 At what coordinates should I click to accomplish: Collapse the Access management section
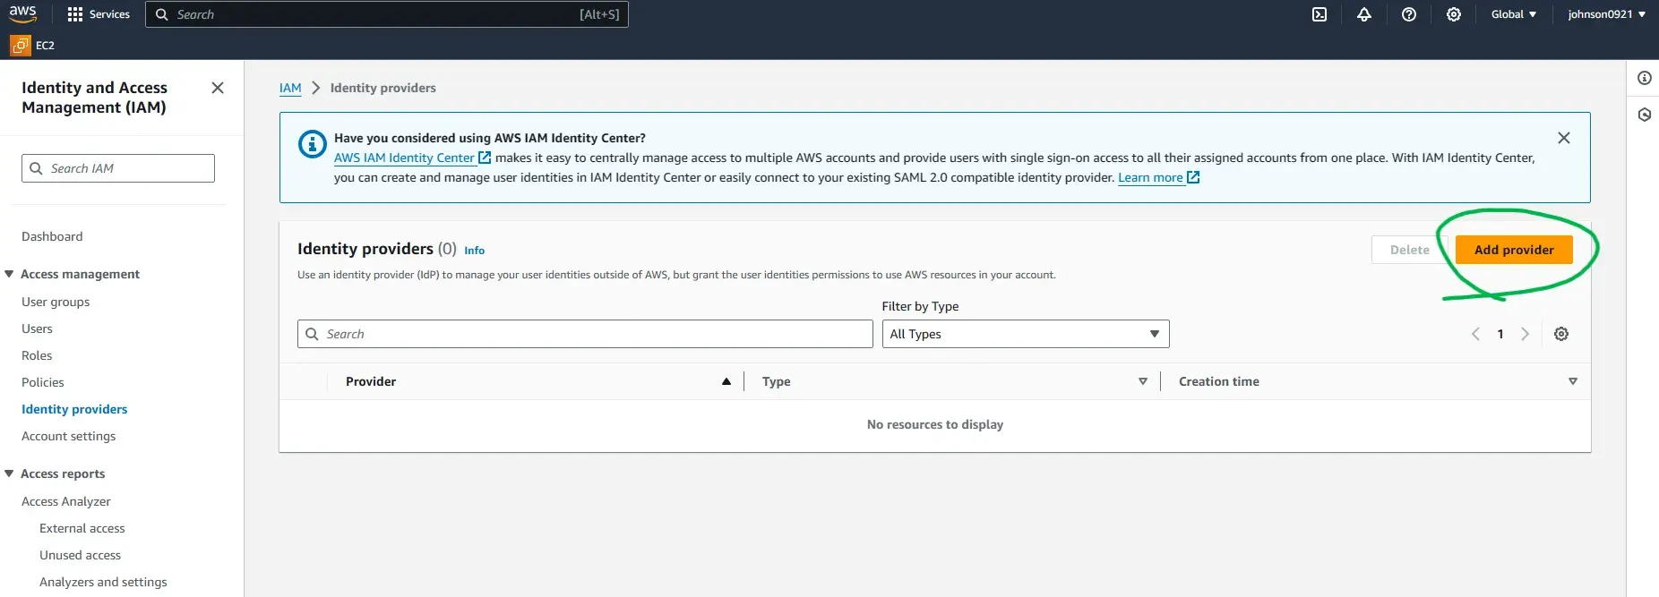[x=9, y=274]
